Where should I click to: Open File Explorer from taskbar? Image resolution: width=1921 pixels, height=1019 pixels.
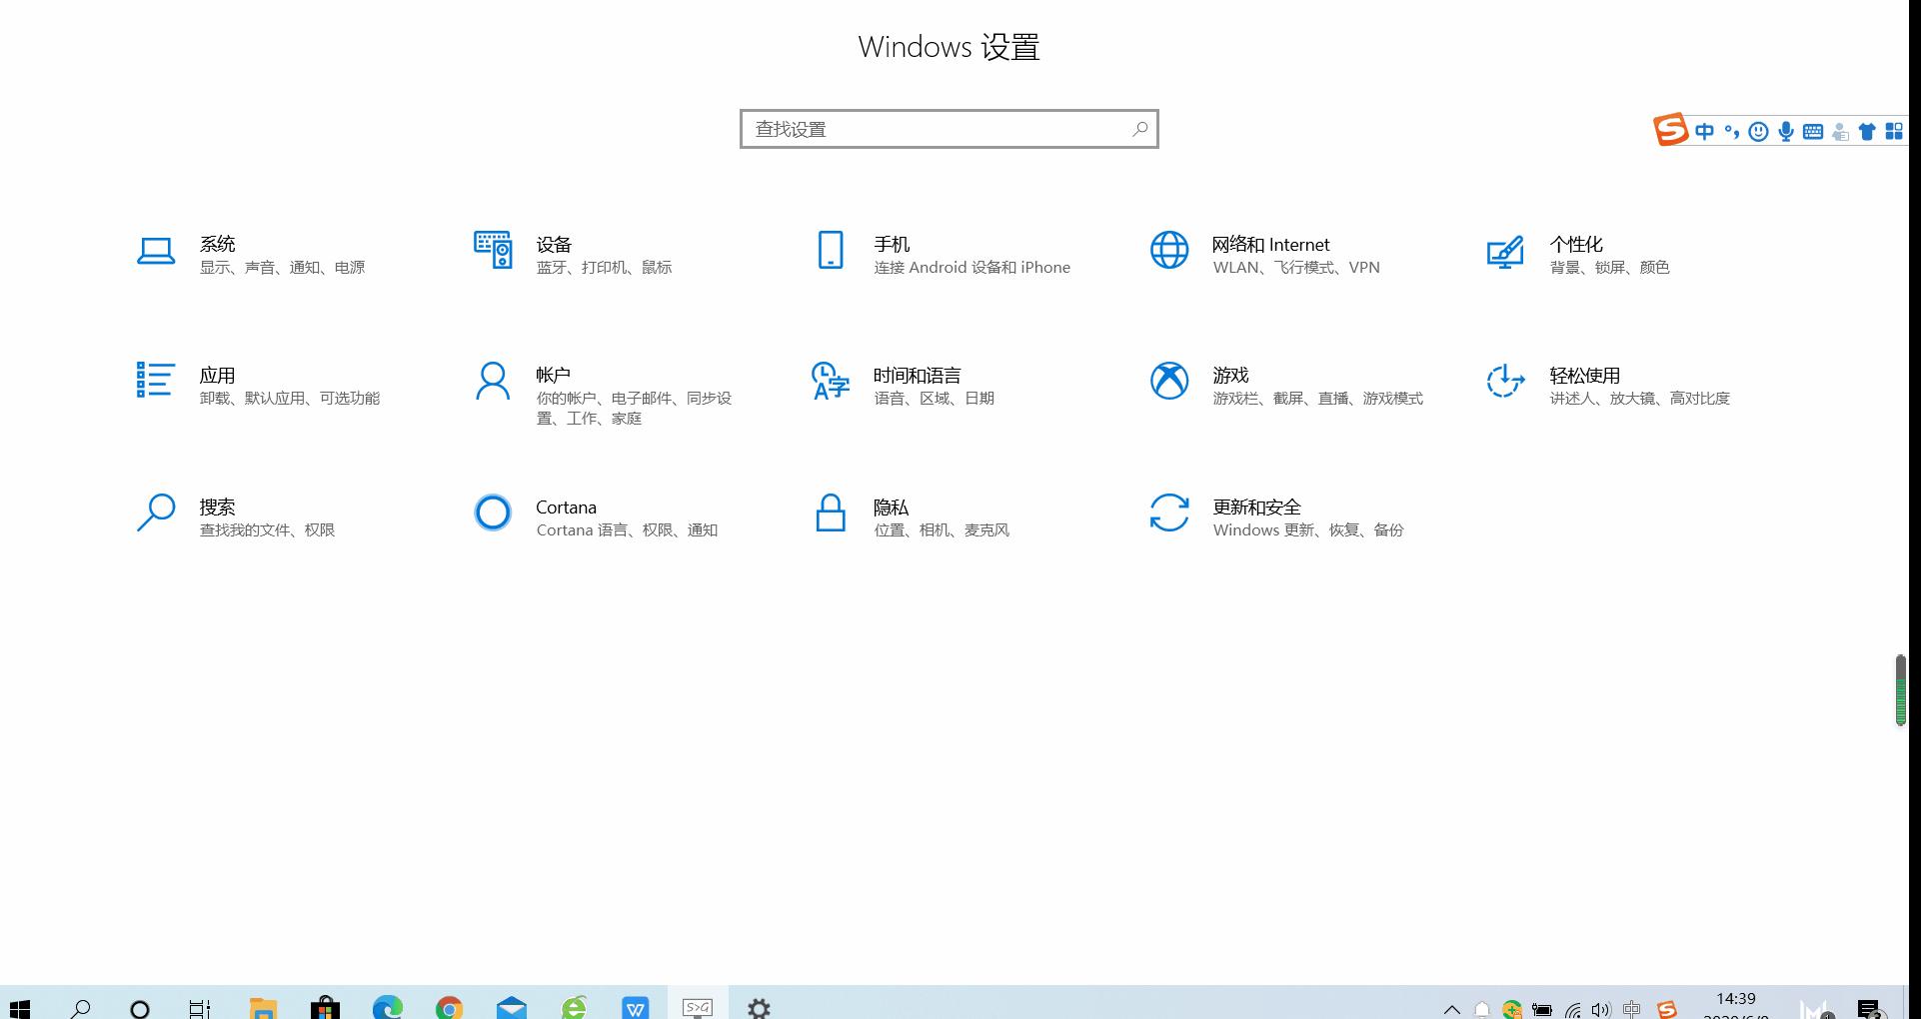click(263, 1007)
